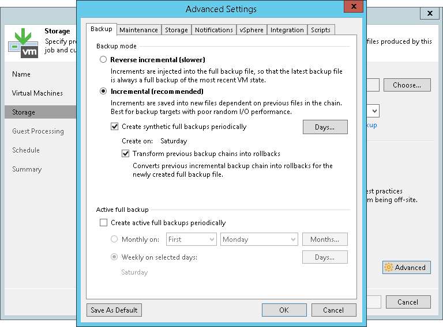The width and height of the screenshot is (443, 327).
Task: Go to the vSphere tab
Action: tap(251, 30)
